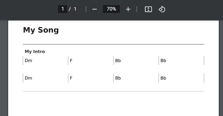Click the third-bar Bb in row one
Viewport: 223px width, 116px height.
click(x=118, y=61)
